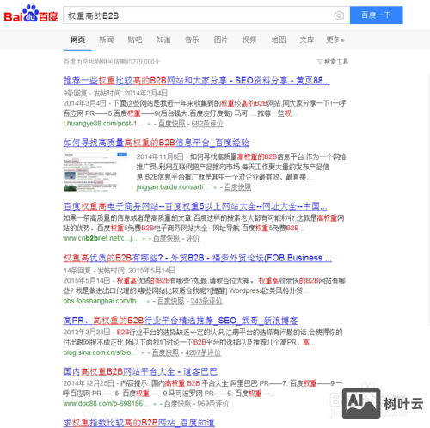Expand dropdown arrow next to jingyan.baidu.com
Viewport: 430px width, 428px height.
click(215, 187)
